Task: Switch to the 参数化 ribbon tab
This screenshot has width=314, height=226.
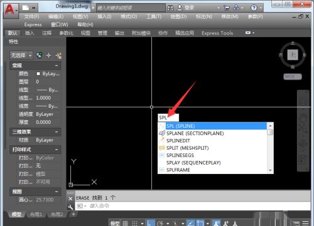Action: tap(66, 33)
